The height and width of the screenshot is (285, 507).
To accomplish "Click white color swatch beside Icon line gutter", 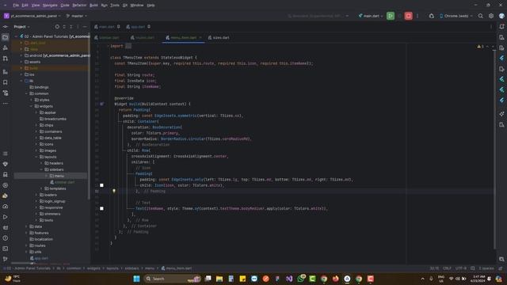I will click(x=101, y=185).
